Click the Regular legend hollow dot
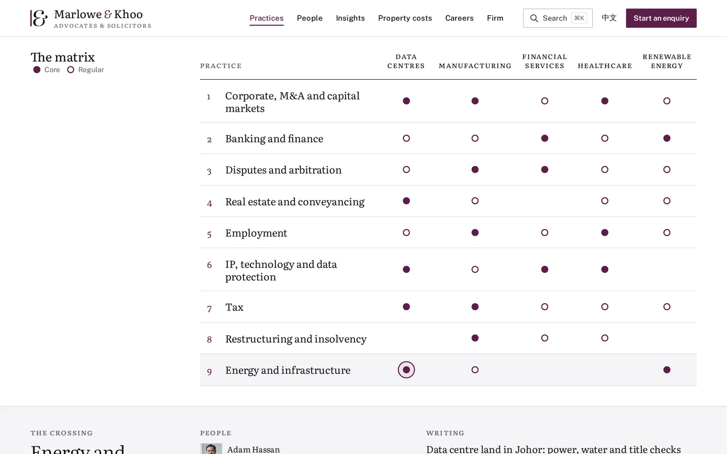 (71, 70)
